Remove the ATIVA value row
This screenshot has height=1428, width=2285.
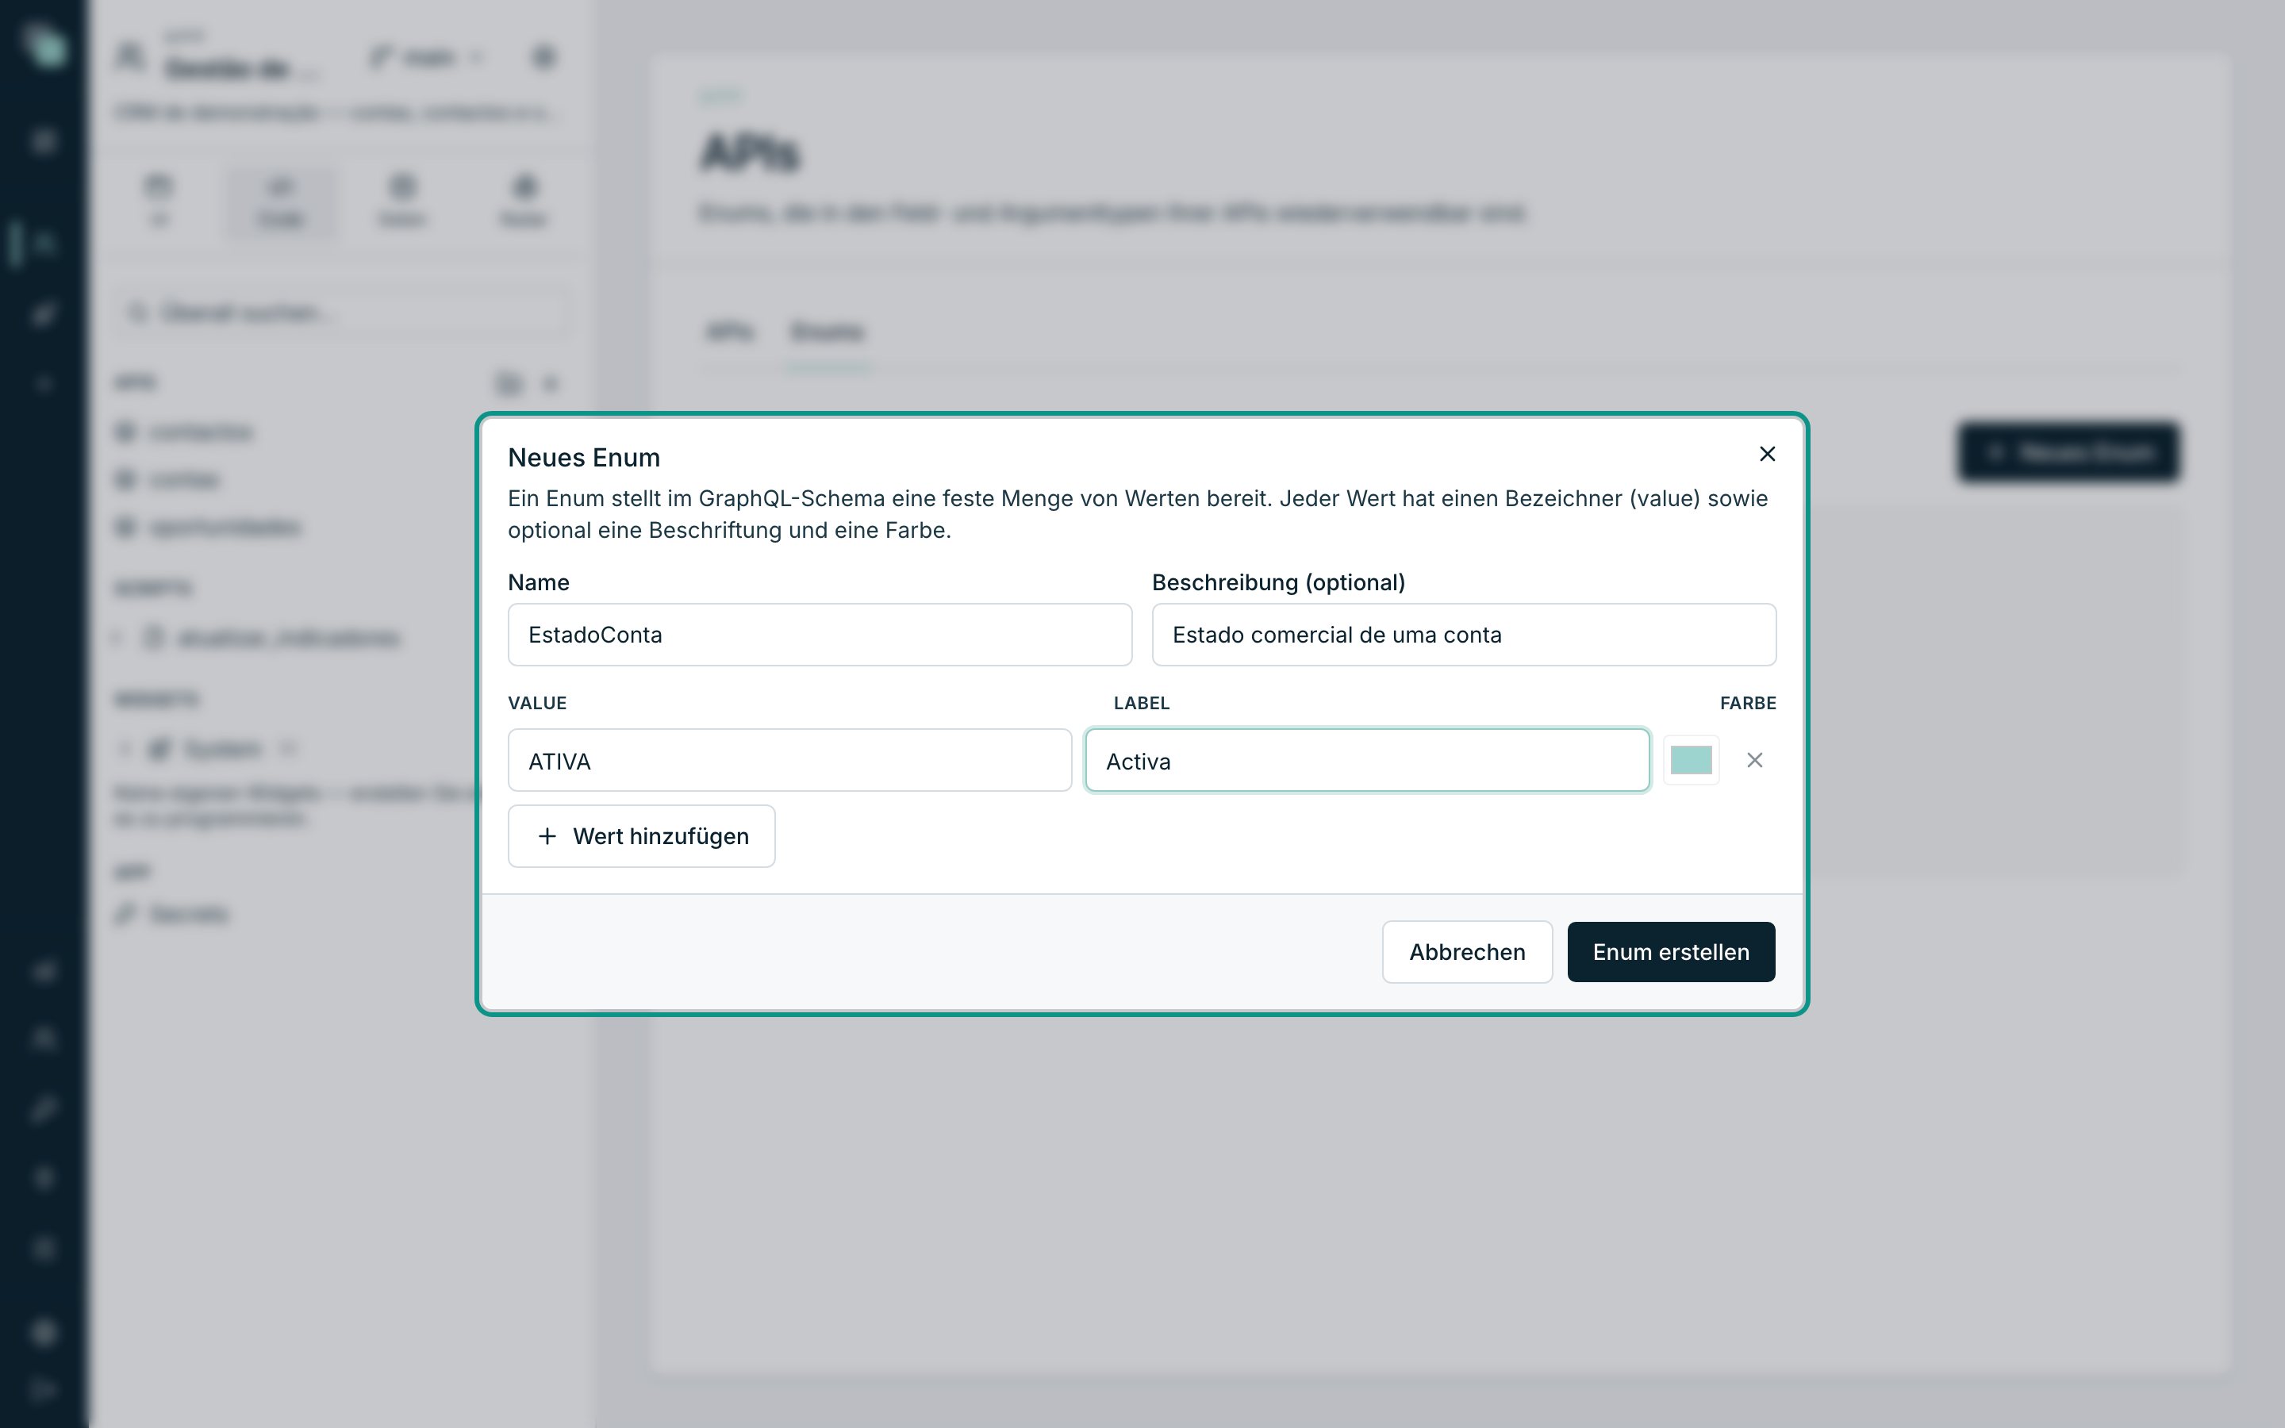pos(1754,760)
